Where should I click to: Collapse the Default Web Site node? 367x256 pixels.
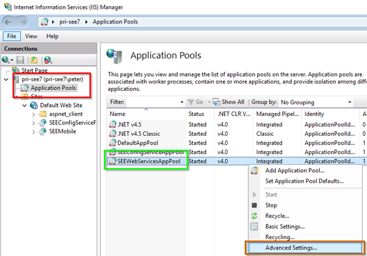coord(24,105)
